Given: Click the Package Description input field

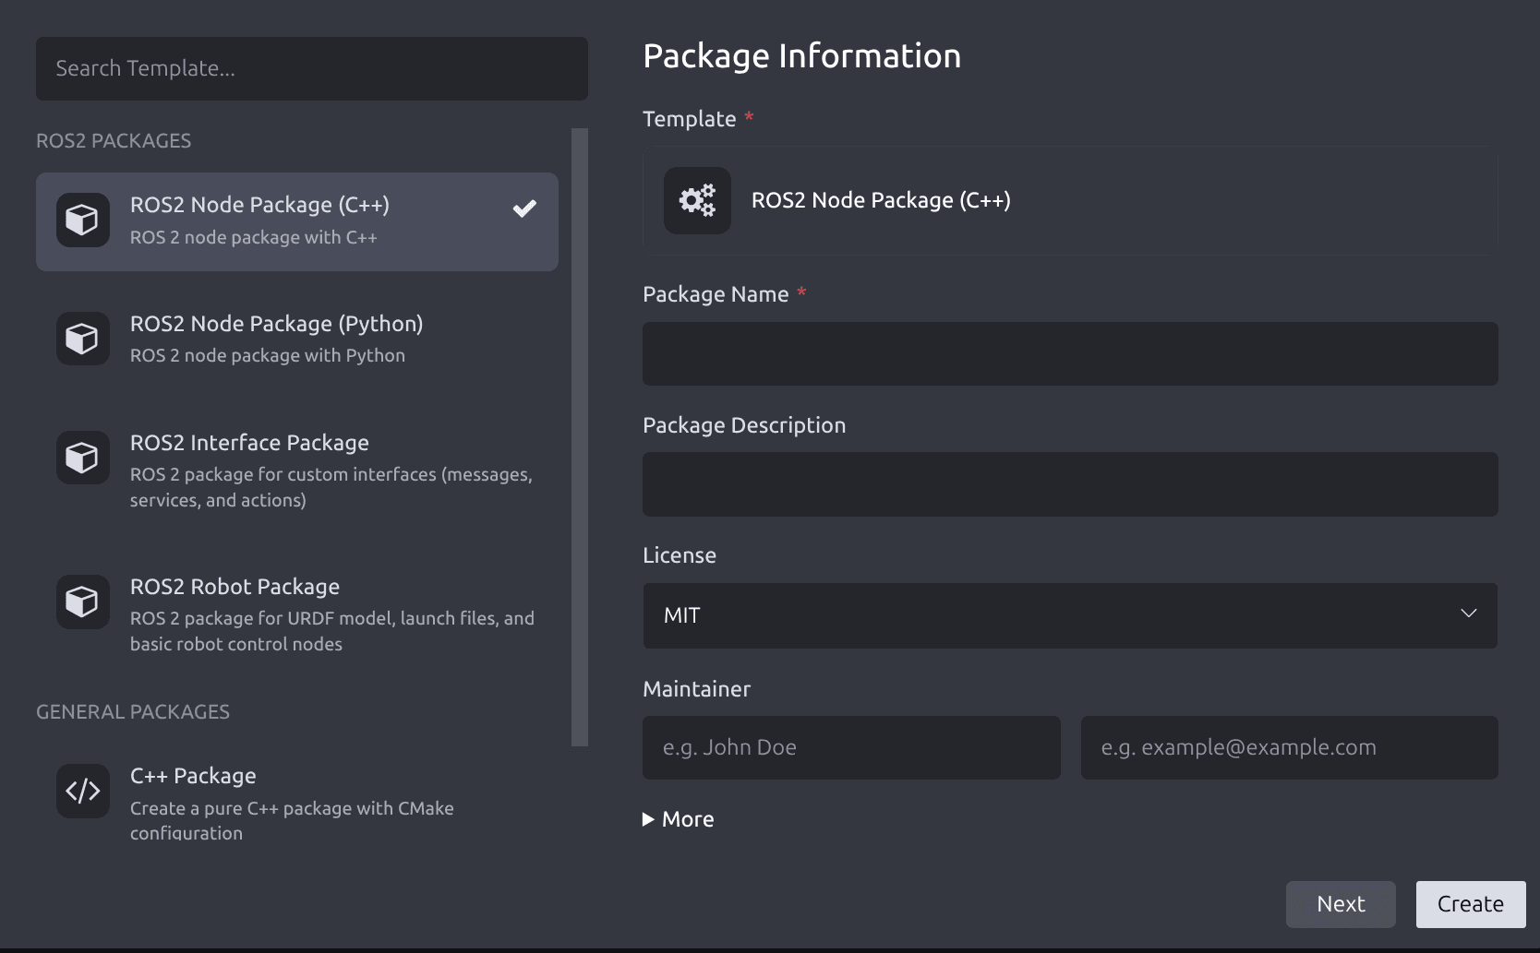Looking at the screenshot, I should click(x=1069, y=484).
